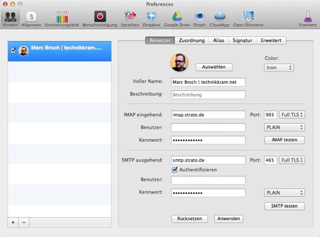Open the SMTP PLAIN authentication dropdown
This screenshot has width=320, height=237.
284,193
